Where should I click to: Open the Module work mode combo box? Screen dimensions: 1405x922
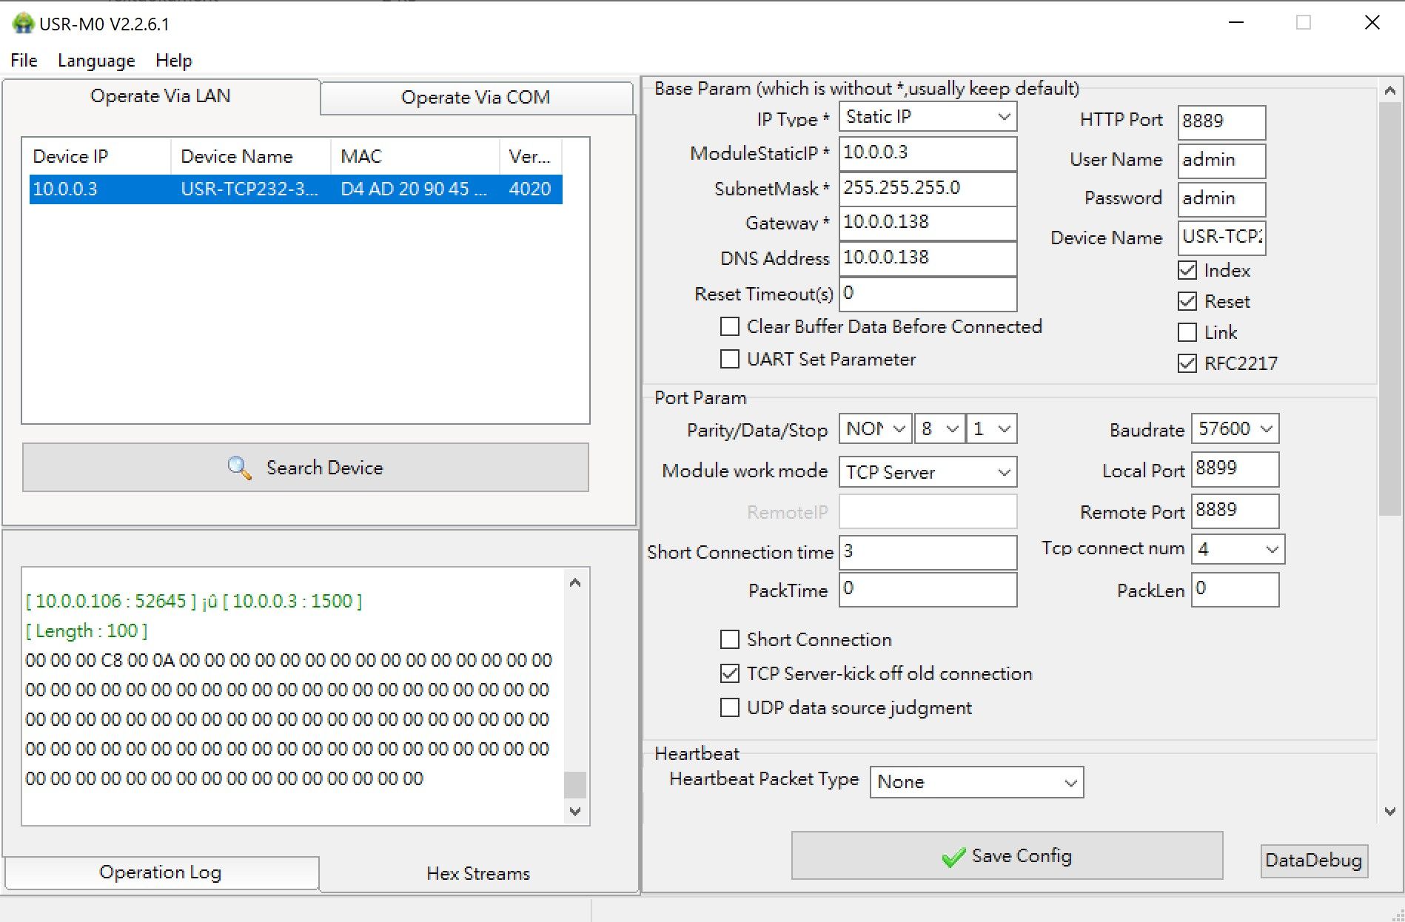pos(928,472)
